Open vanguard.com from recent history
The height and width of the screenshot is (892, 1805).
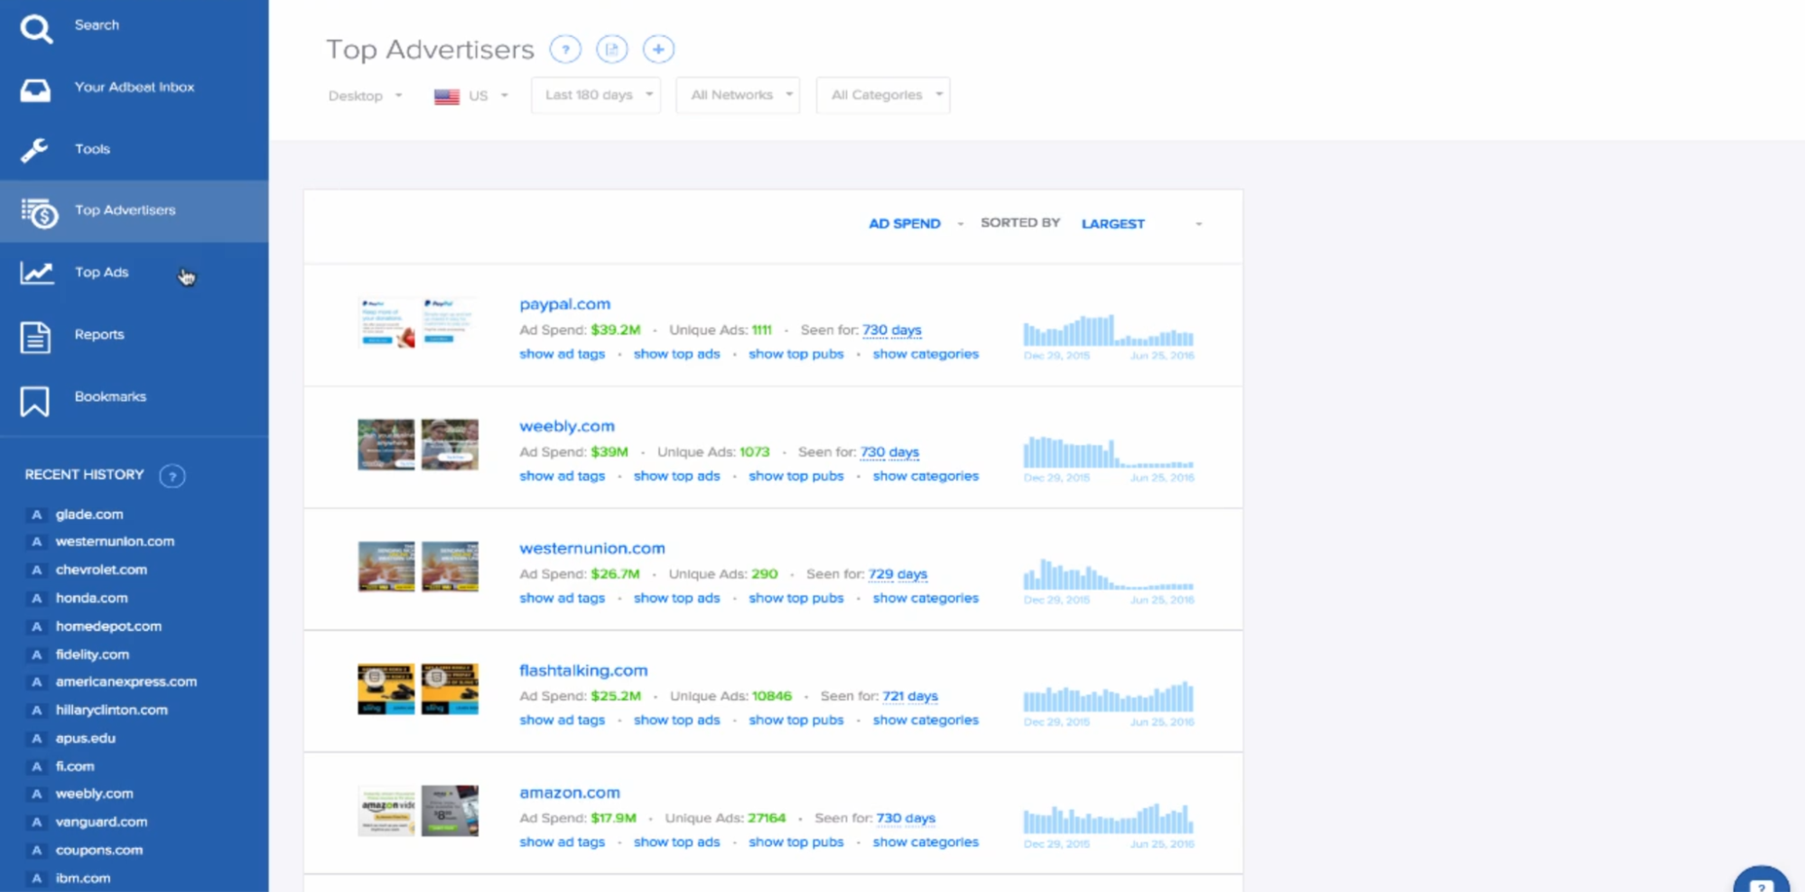click(x=101, y=822)
